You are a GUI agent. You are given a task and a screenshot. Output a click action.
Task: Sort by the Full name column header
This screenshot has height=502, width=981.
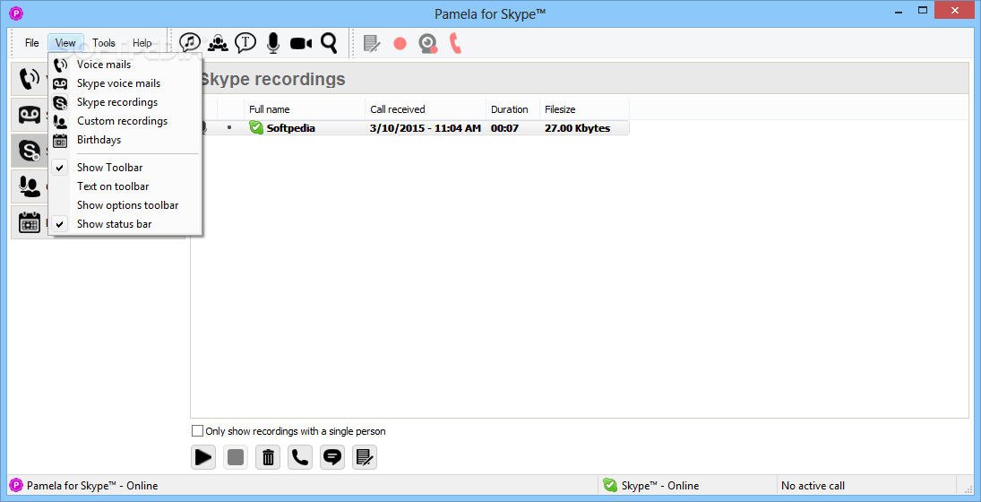click(x=304, y=108)
